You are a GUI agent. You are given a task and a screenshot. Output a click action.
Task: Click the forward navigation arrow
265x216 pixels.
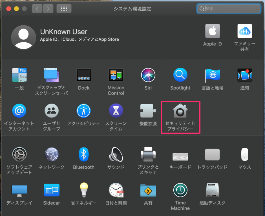(48, 9)
